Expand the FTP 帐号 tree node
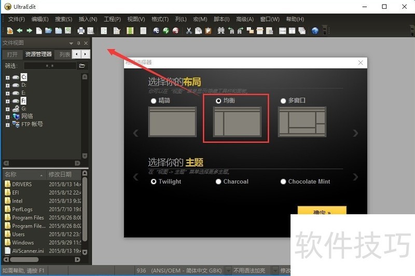The width and height of the screenshot is (415, 276). (x=8, y=125)
